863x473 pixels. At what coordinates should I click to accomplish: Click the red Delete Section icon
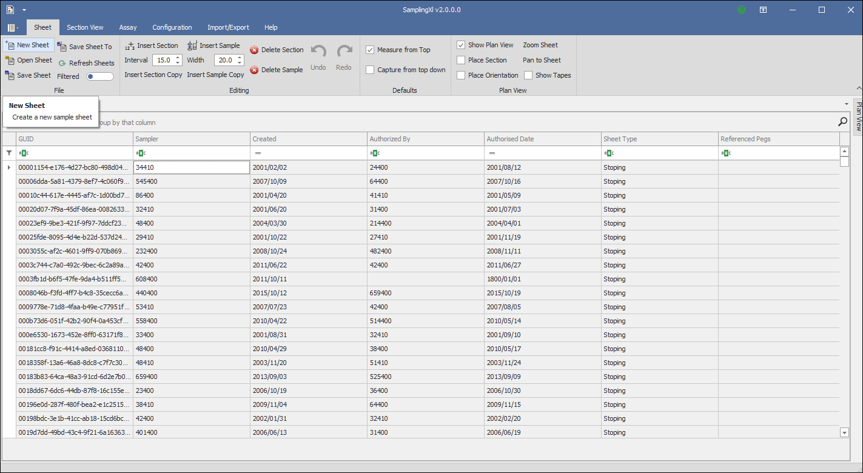point(254,50)
